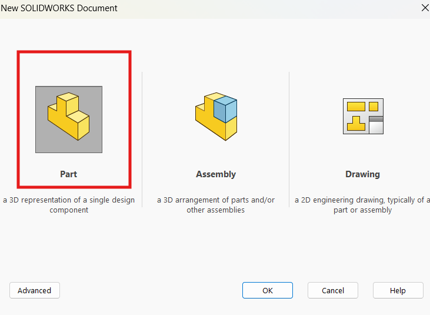The image size is (430, 315).
Task: Click the blue cube in the Assembly icon
Action: [x=225, y=110]
